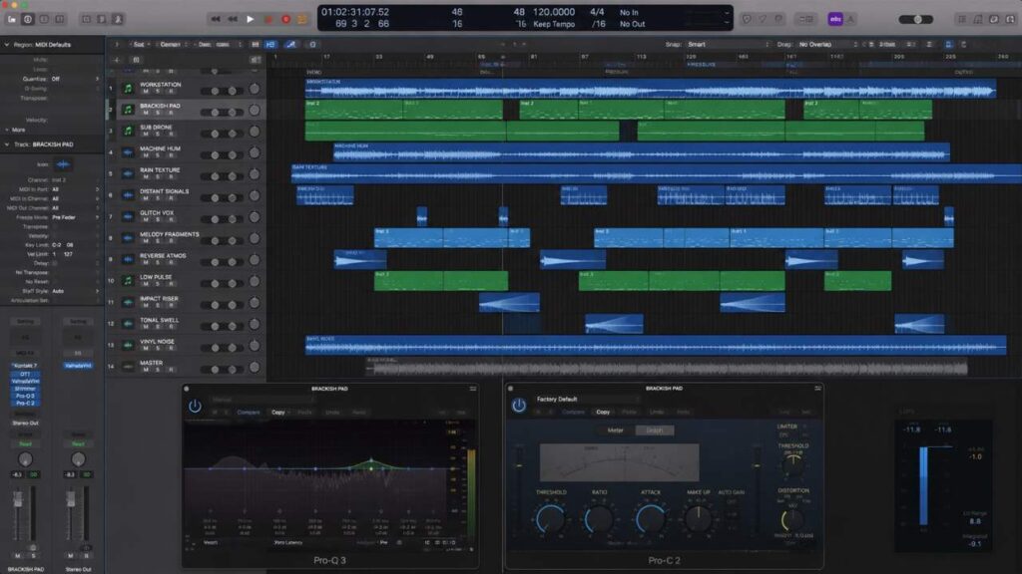Toggle the Pro-Q 3 plugin power button
The width and height of the screenshot is (1022, 574).
click(x=195, y=407)
